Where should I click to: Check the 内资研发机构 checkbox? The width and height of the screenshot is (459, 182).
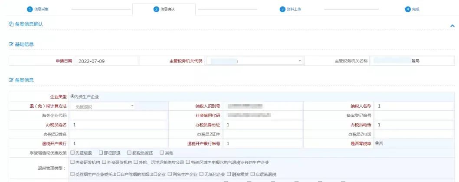(72, 162)
